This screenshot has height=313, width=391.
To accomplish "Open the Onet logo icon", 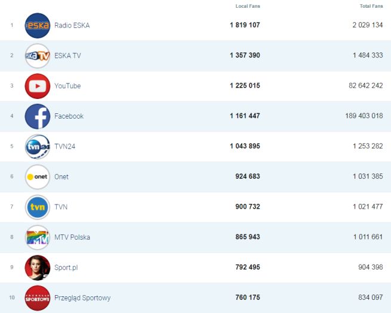I will point(38,177).
